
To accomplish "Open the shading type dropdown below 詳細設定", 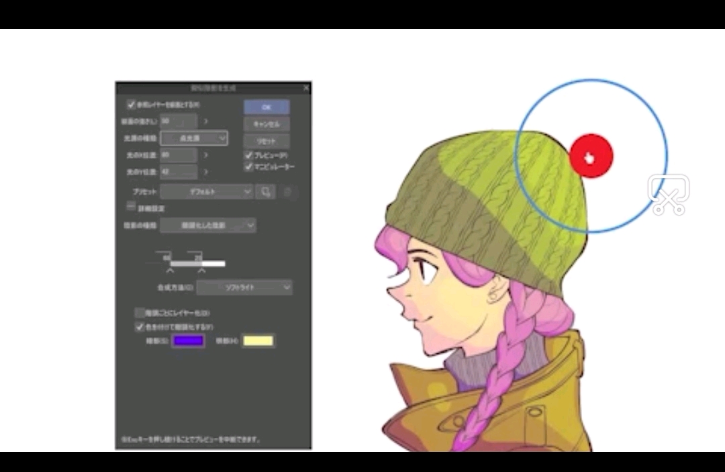I will pyautogui.click(x=208, y=225).
